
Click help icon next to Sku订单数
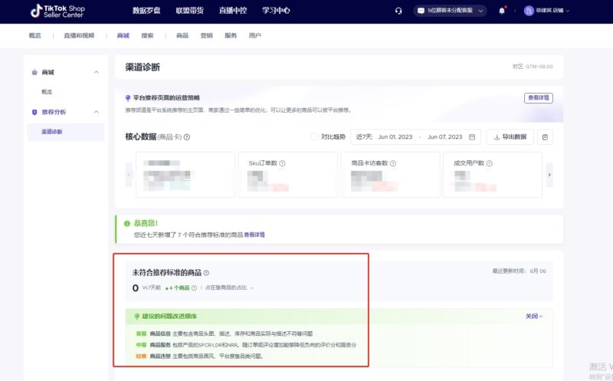[x=282, y=163]
